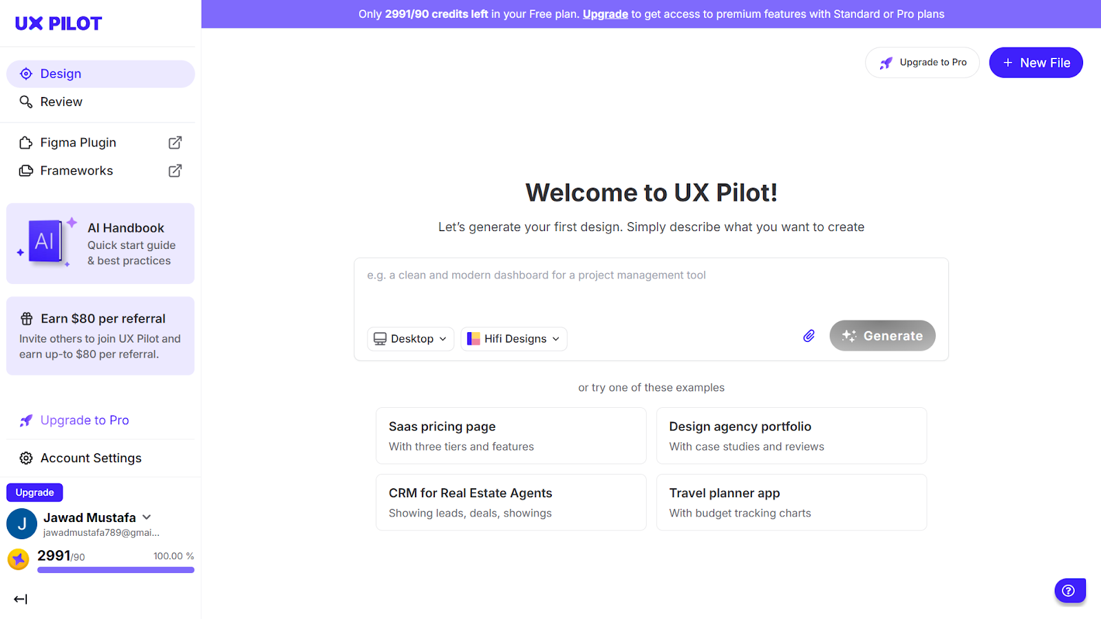This screenshot has height=619, width=1101.
Task: Choose the Saas pricing page example
Action: tap(511, 435)
